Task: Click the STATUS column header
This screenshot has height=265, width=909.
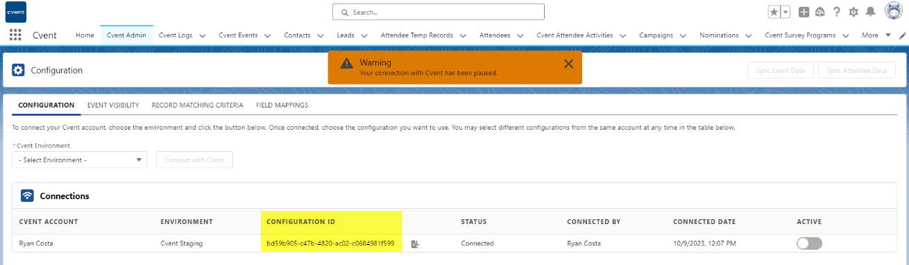Action: click(x=474, y=222)
